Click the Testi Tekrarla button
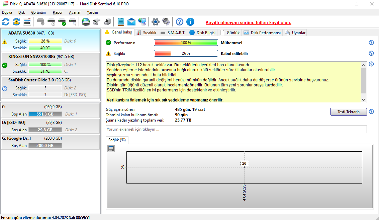Viewport: 379px width, 220px height. pos(349,112)
